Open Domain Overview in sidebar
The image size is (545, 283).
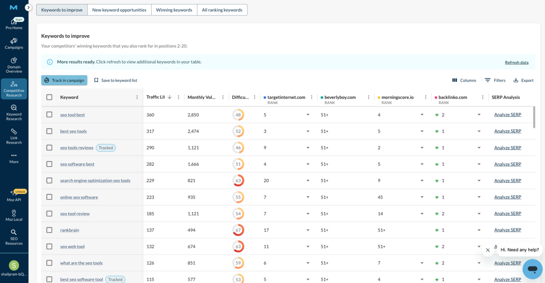tap(14, 65)
